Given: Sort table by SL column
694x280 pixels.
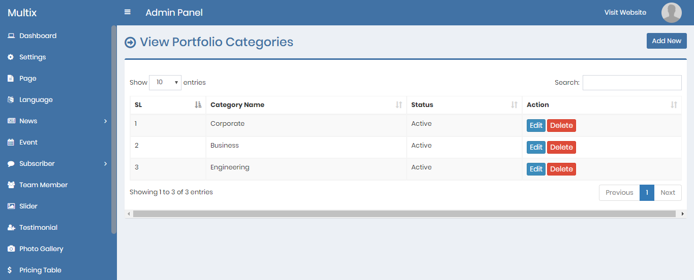Looking at the screenshot, I should (x=168, y=105).
